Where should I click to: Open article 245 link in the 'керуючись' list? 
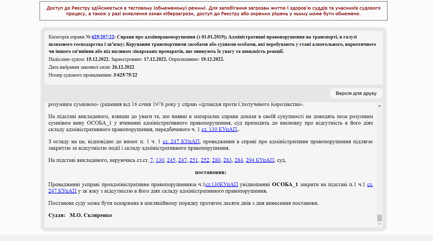(171, 160)
